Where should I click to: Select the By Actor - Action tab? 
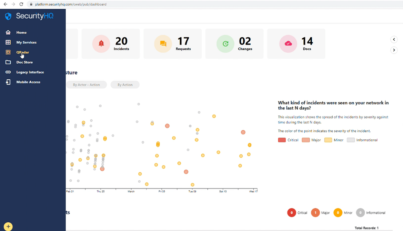[x=86, y=85]
